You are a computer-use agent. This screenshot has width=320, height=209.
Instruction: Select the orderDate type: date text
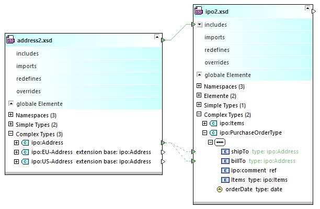(254, 189)
